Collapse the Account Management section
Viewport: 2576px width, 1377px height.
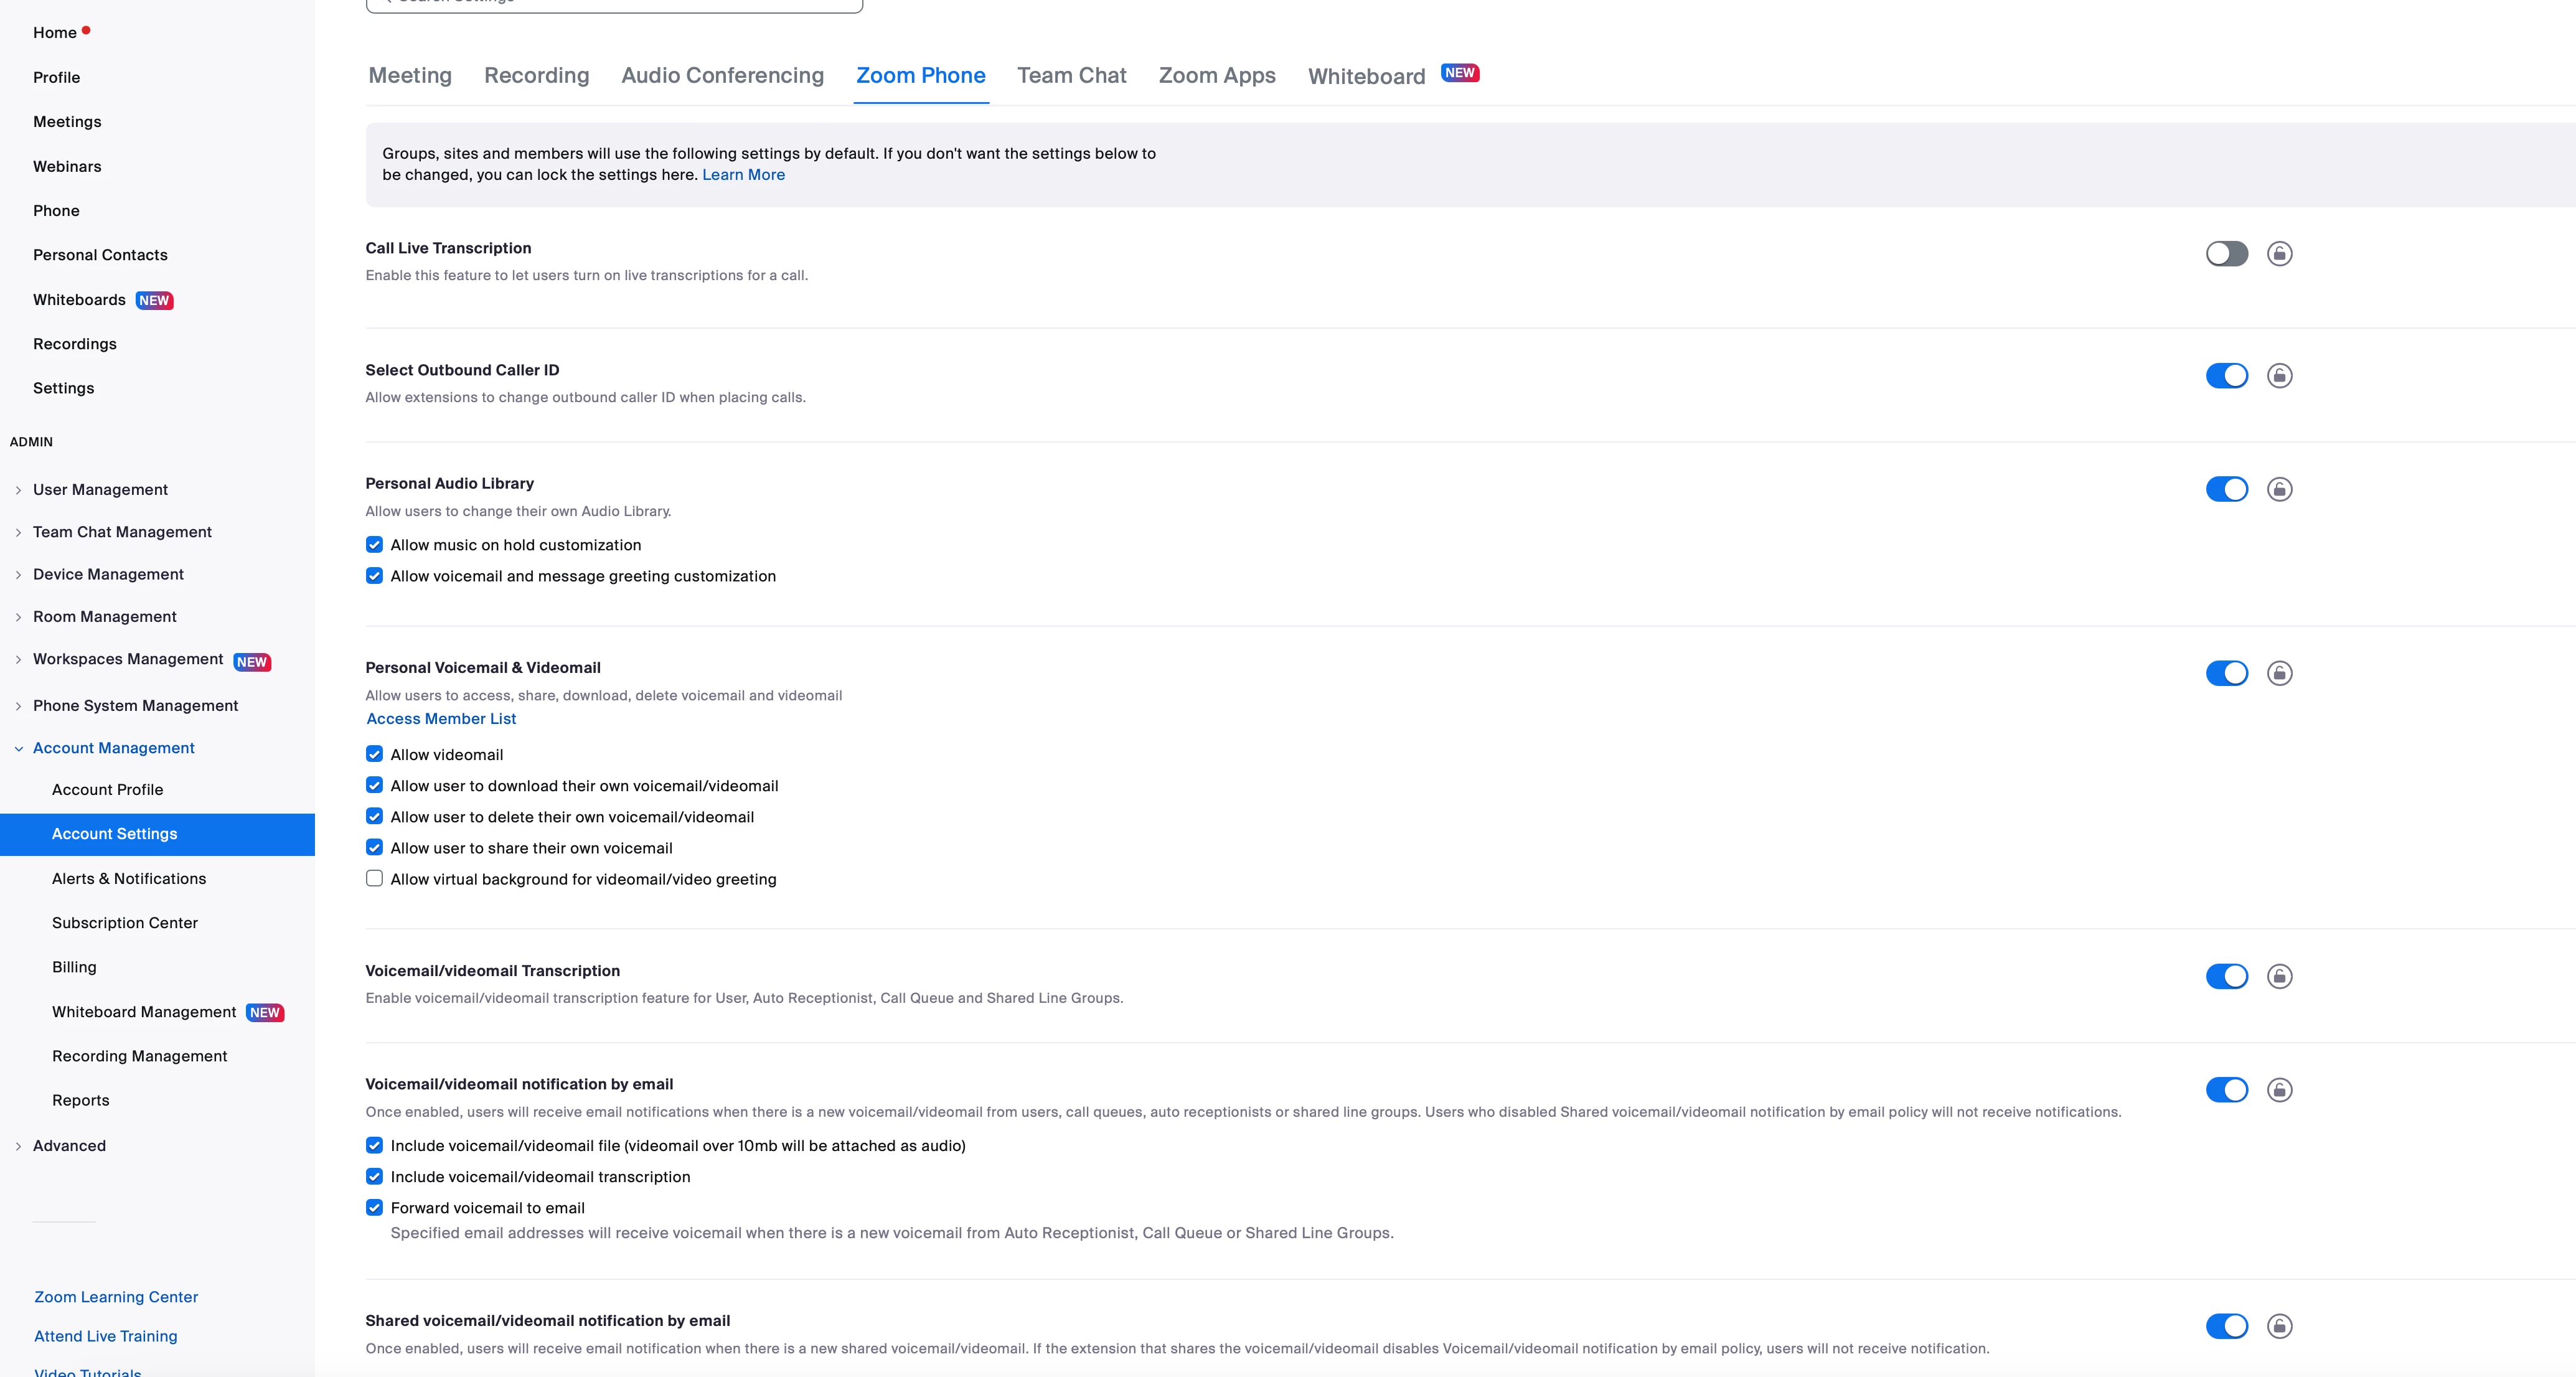113,748
